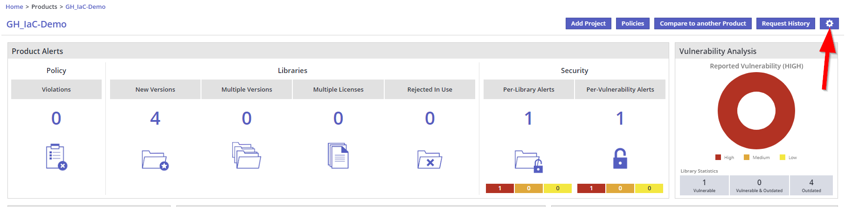Select the Outdated library statistics tile
This screenshot has width=852, height=207.
tap(811, 185)
